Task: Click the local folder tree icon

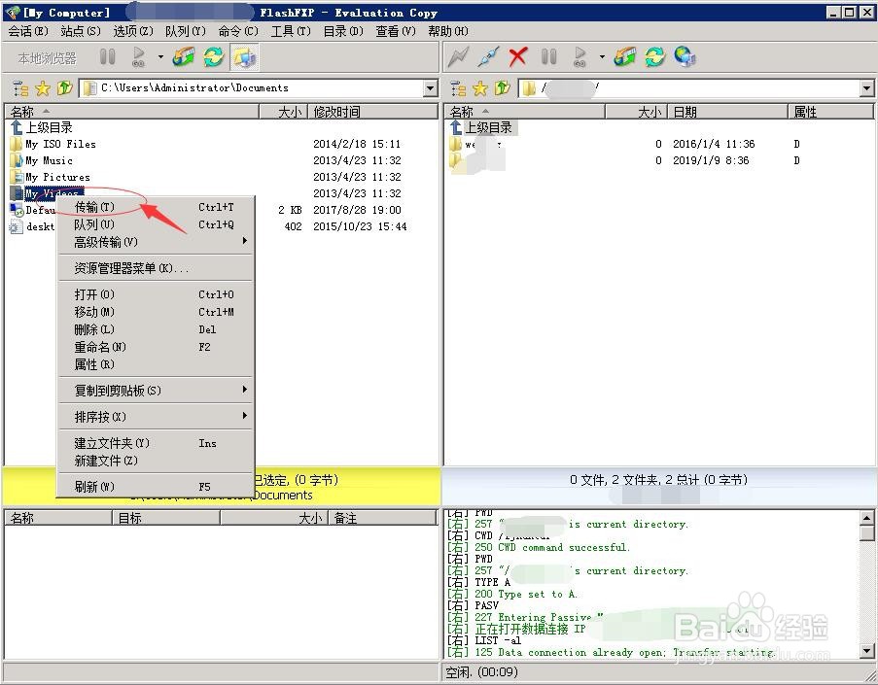Action: (20, 87)
